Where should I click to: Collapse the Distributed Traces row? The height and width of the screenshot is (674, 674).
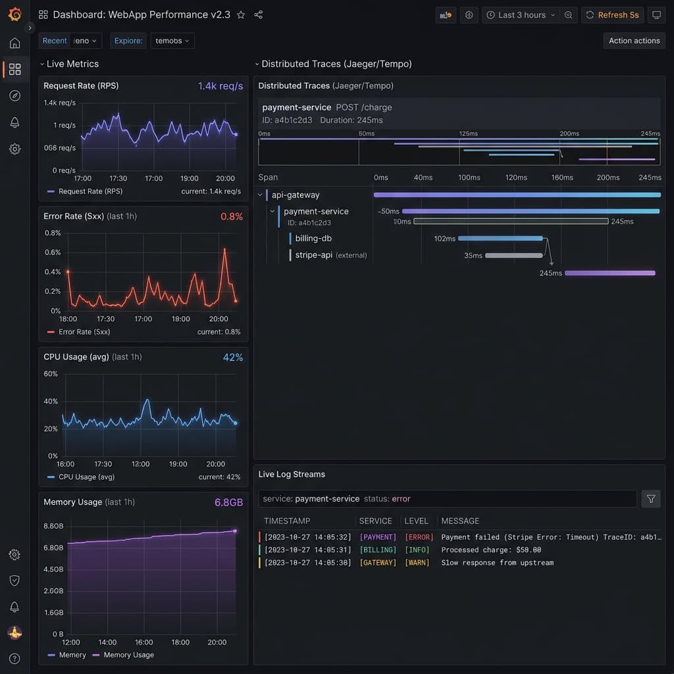[257, 64]
